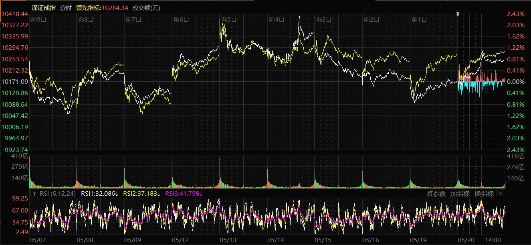Click the 领先指标 leading indicator label
The height and width of the screenshot is (245, 531).
(88, 8)
